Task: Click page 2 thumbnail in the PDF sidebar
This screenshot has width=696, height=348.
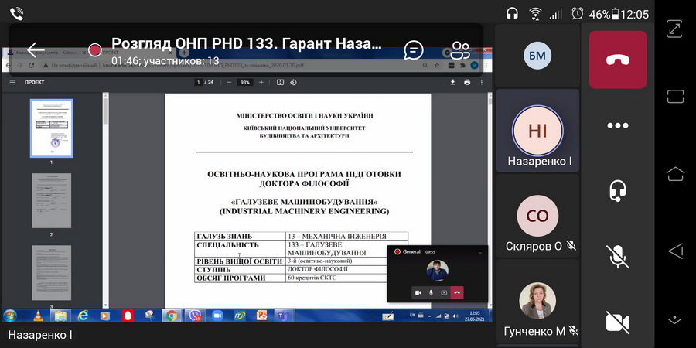Action: tap(51, 200)
